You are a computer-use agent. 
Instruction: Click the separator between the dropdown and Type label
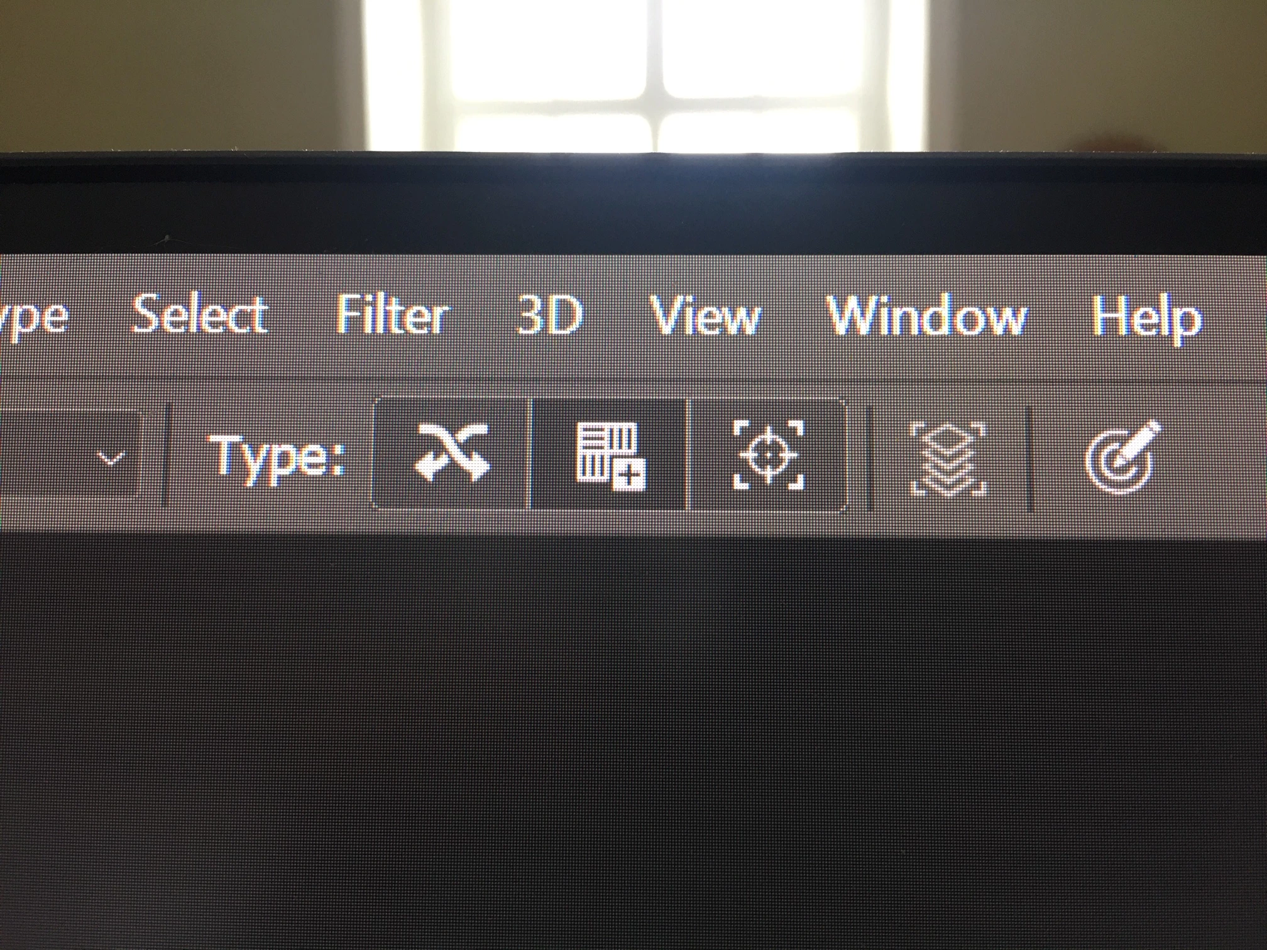click(x=167, y=454)
